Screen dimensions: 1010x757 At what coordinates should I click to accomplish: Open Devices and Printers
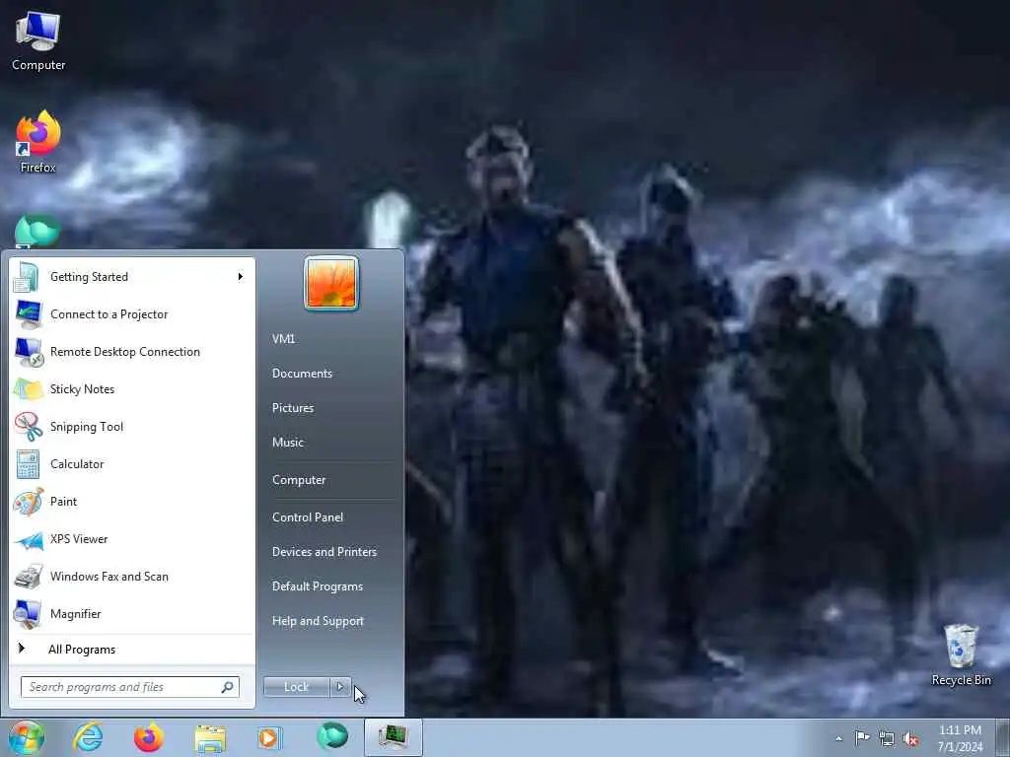324,552
